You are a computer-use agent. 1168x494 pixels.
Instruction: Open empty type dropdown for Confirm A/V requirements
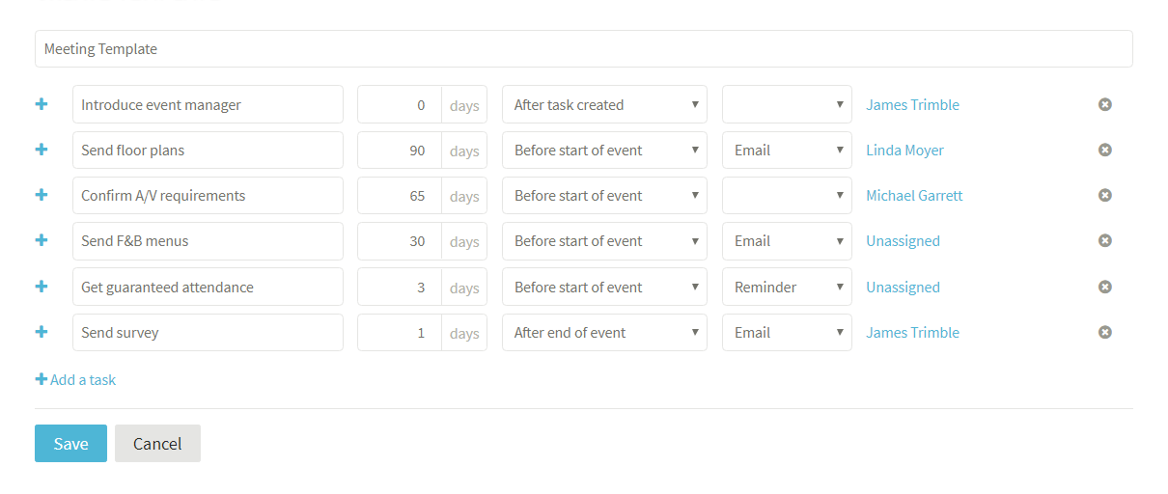(x=787, y=195)
